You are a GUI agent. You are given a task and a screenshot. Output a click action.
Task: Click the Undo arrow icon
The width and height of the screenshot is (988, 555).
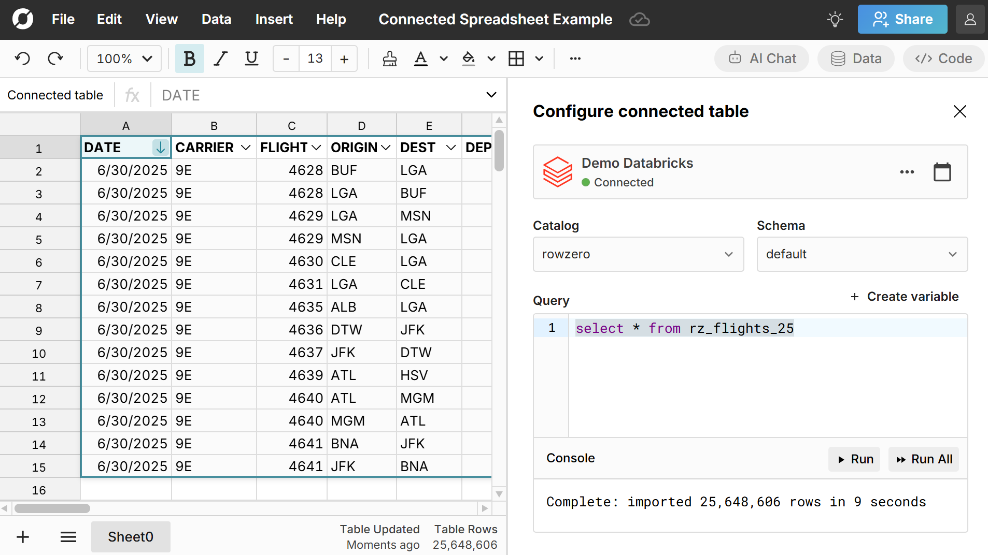22,59
